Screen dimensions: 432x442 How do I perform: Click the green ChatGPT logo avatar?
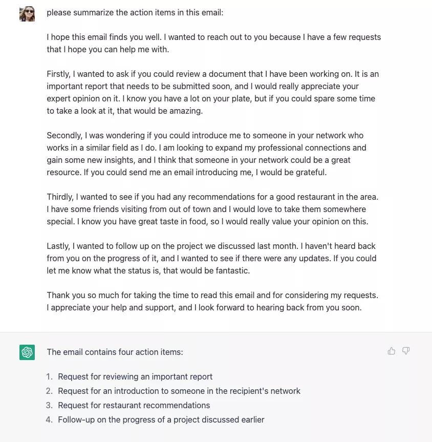point(27,352)
